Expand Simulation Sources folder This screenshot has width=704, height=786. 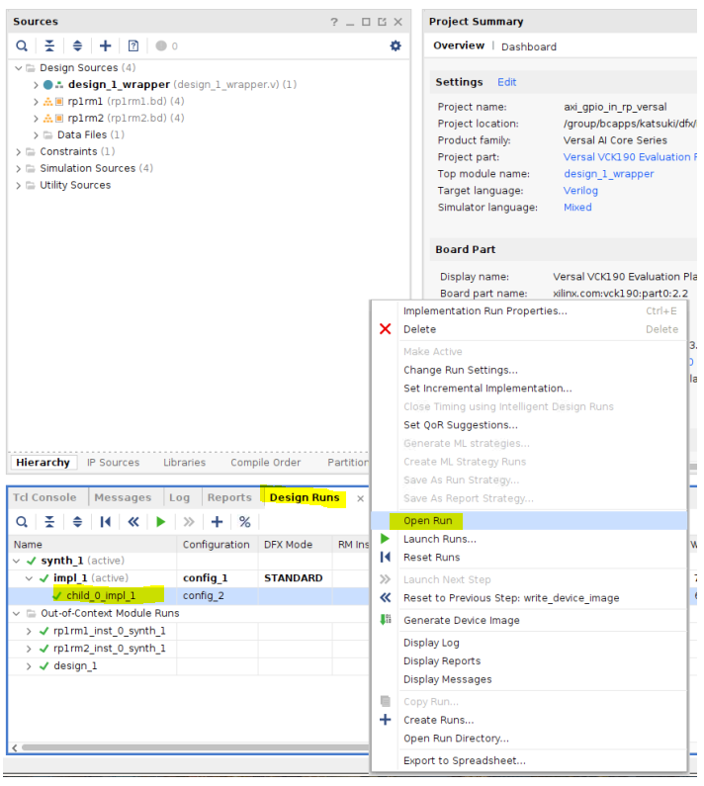tap(19, 168)
